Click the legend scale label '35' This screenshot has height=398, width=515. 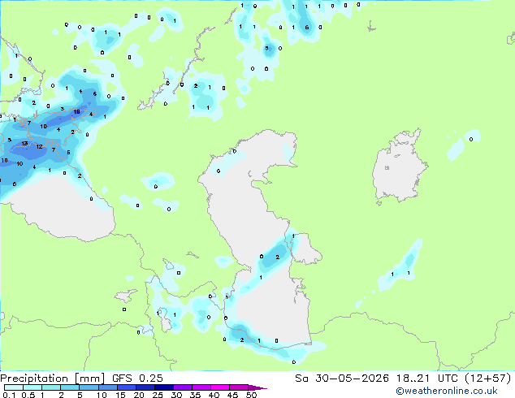(x=195, y=395)
